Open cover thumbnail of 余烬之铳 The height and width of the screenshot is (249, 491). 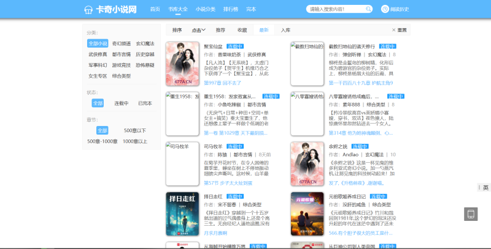coord(307,164)
